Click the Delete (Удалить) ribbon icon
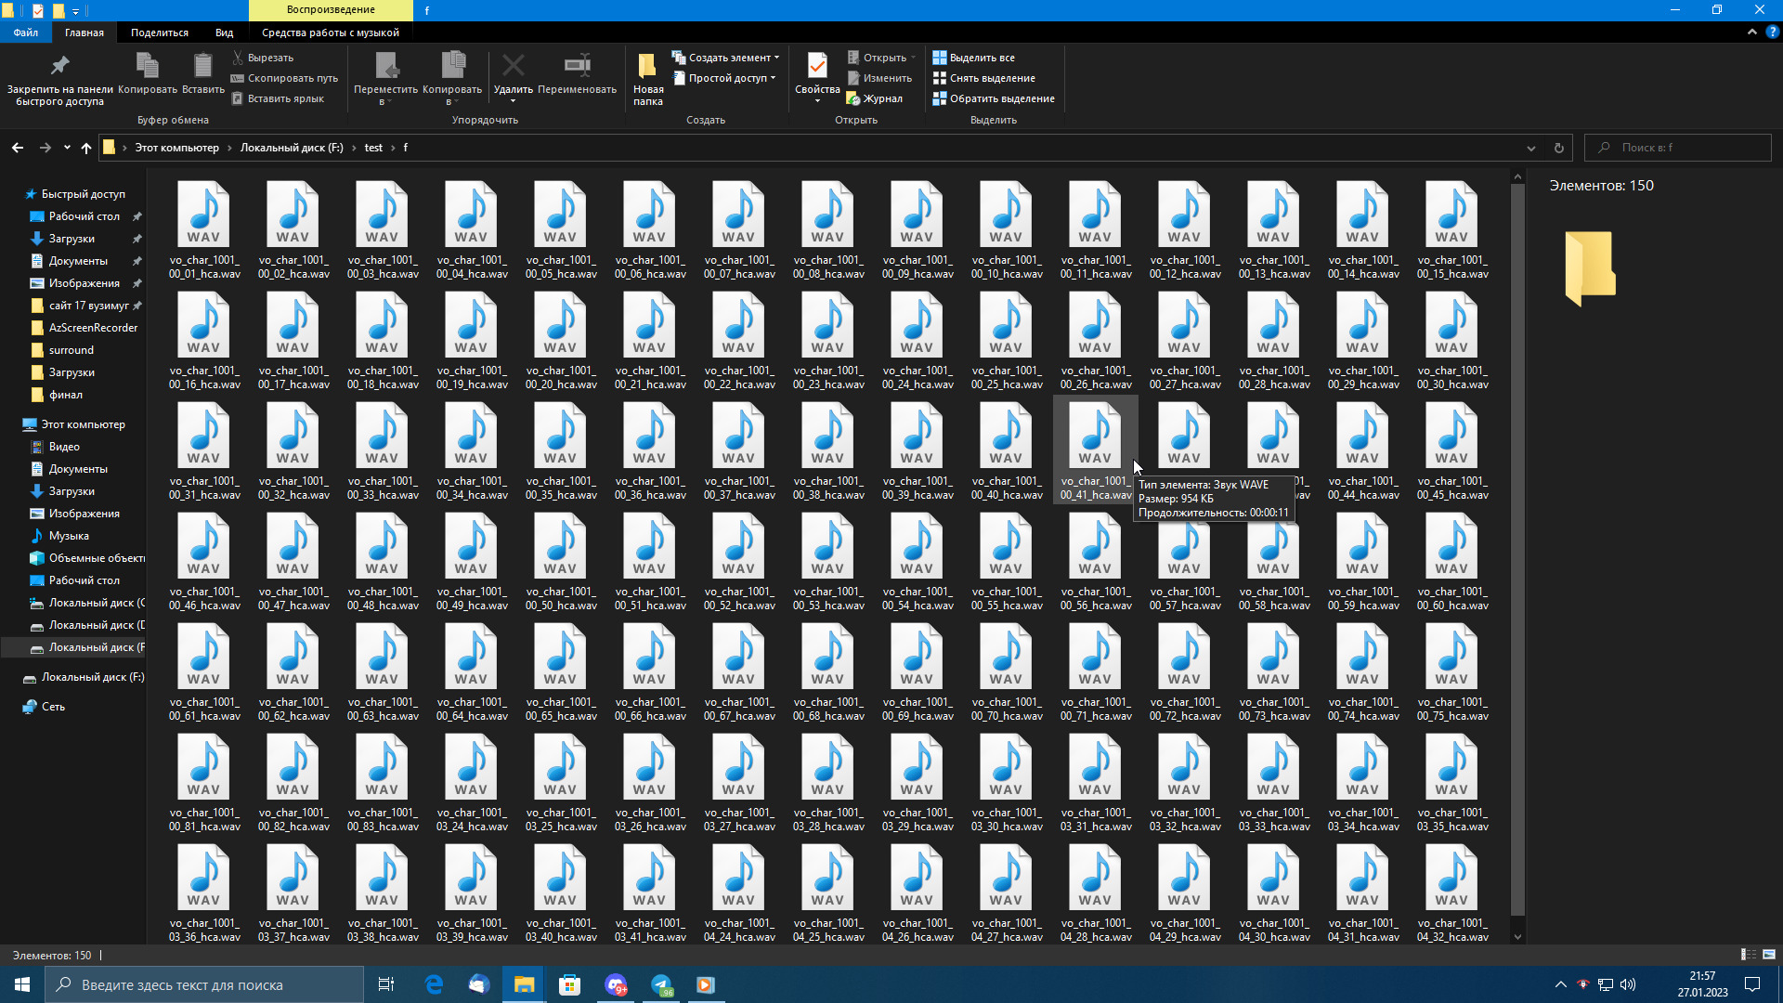The image size is (1783, 1003). click(x=513, y=68)
